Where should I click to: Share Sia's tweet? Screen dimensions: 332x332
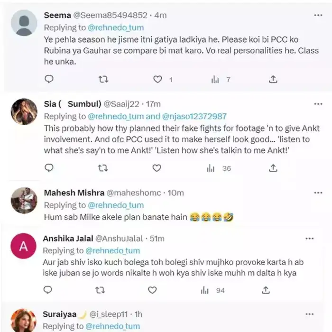pyautogui.click(x=273, y=168)
